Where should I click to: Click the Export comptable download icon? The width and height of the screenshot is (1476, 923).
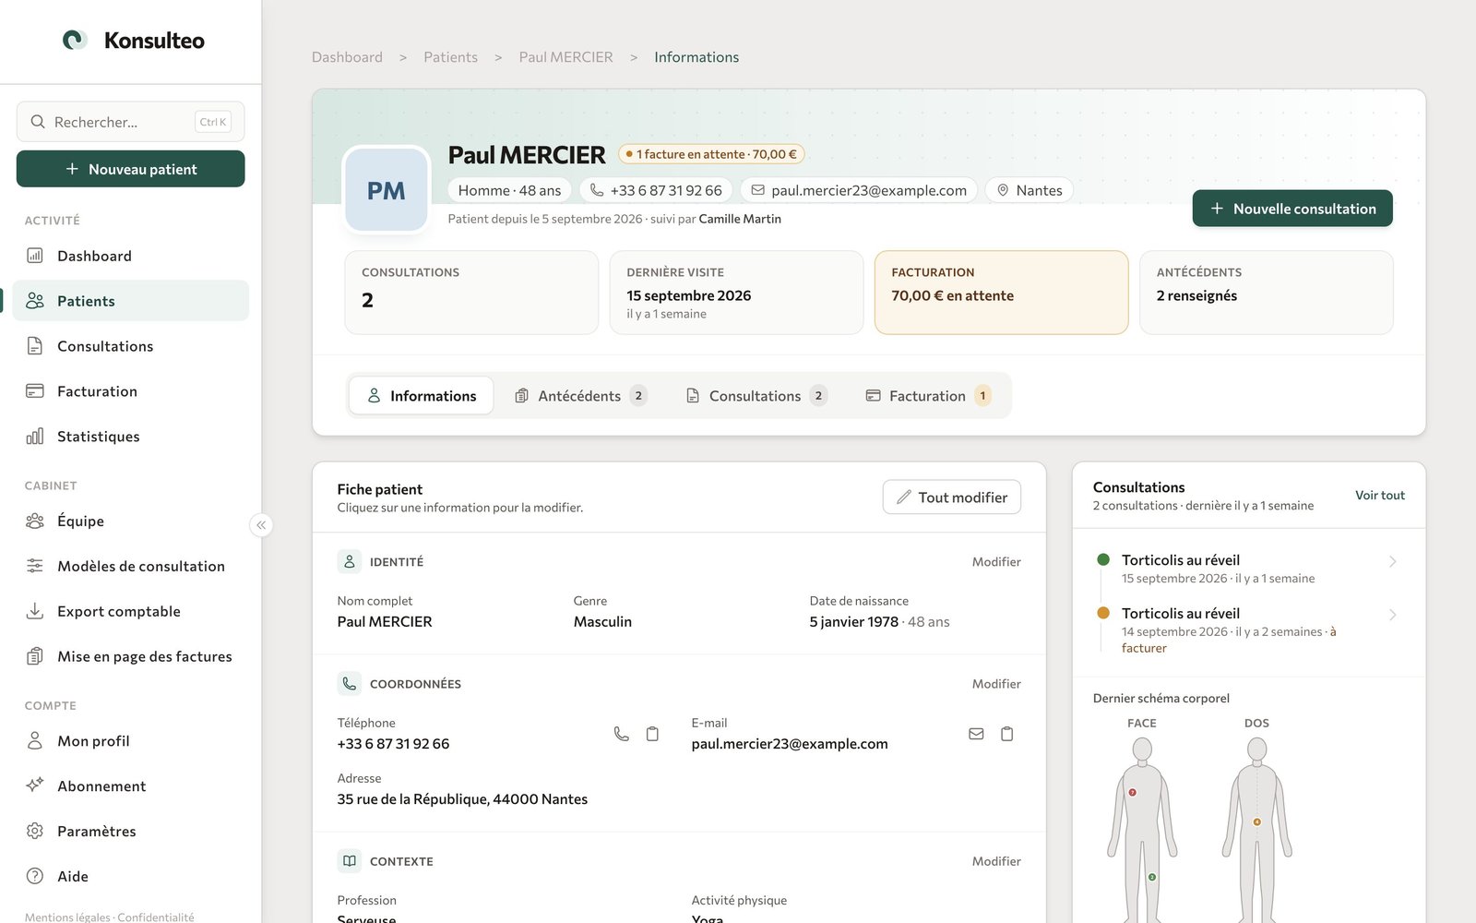35,611
